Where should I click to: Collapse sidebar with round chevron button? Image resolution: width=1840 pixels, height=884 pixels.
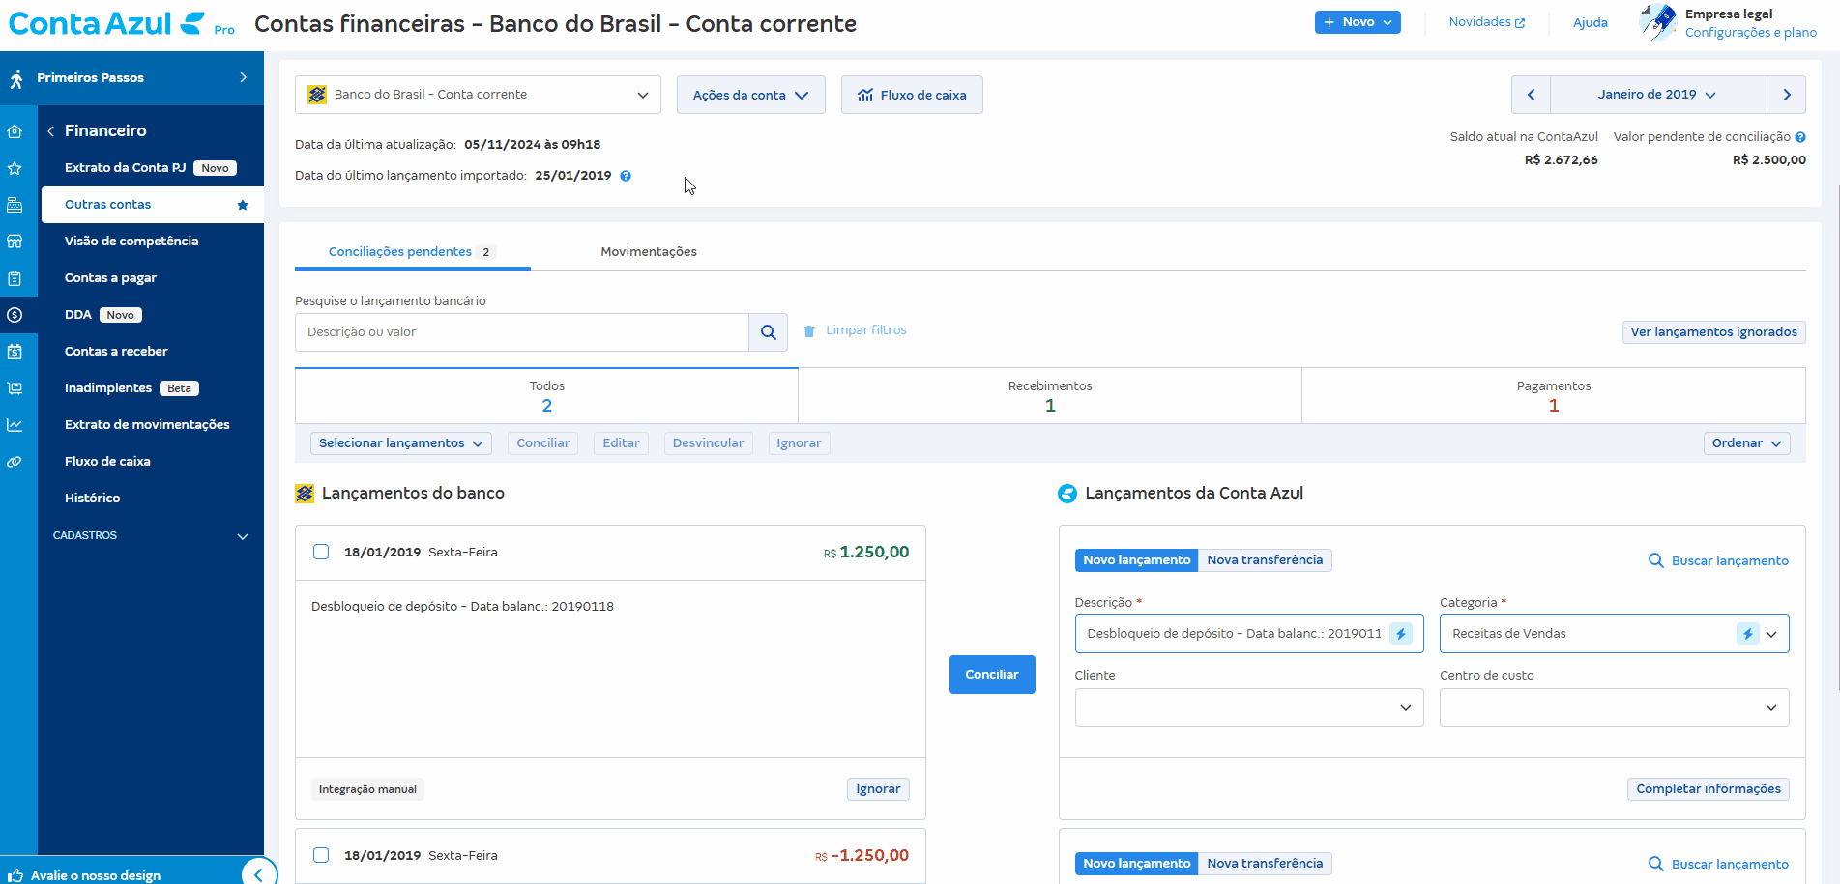(x=258, y=873)
